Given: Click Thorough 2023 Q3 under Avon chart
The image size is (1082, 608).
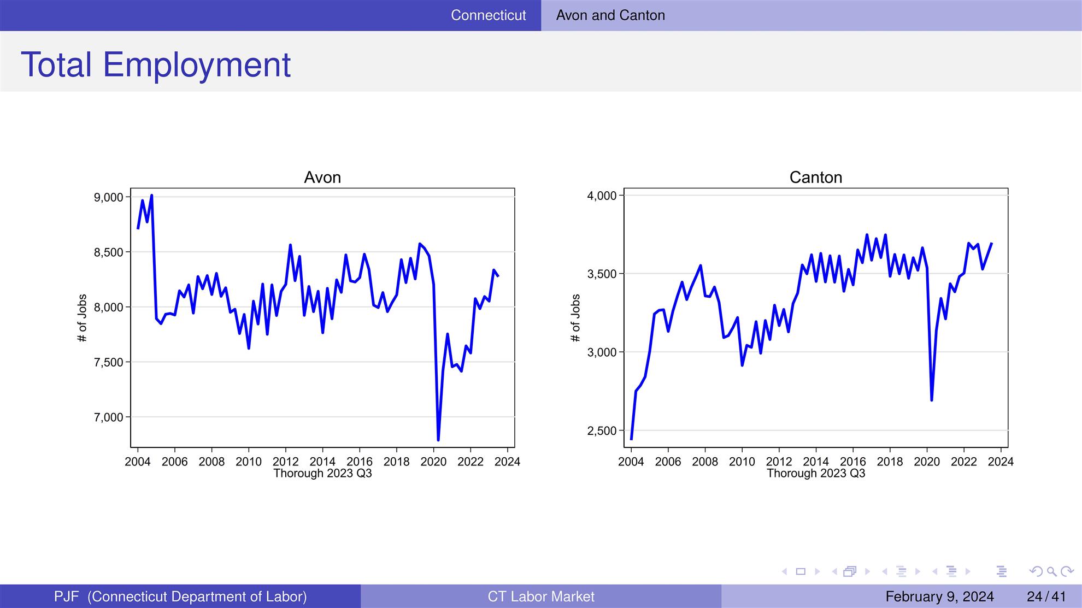Looking at the screenshot, I should [x=322, y=473].
